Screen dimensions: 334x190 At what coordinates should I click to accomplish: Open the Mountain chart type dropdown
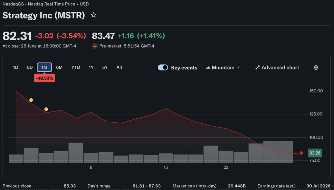pos(223,67)
